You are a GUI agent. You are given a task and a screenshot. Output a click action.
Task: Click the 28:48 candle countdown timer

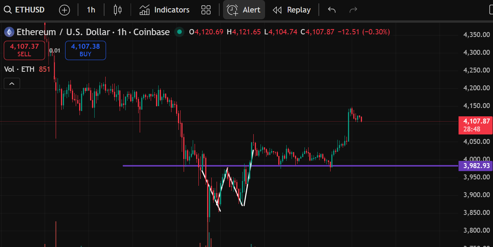tap(472, 129)
